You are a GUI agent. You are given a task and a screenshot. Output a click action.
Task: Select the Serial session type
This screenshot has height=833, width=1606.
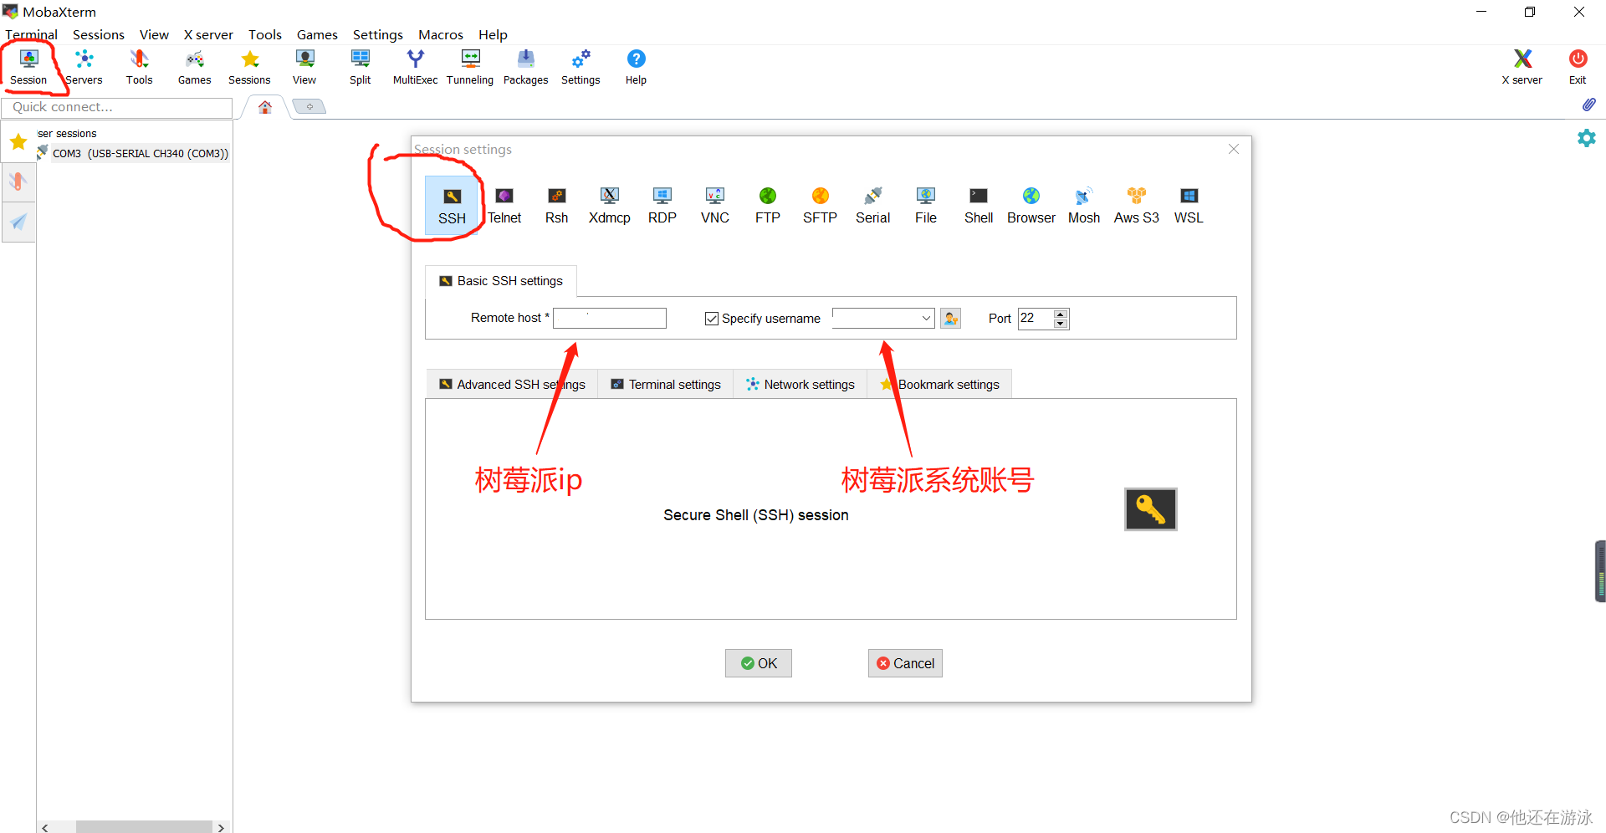point(872,206)
